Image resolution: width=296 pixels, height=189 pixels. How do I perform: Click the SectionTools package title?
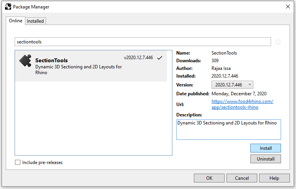pos(51,60)
